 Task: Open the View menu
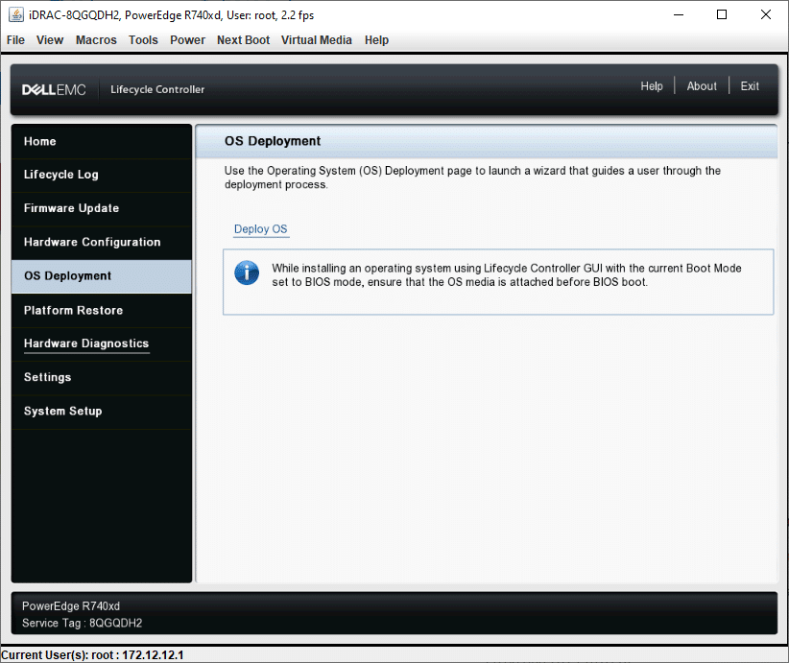pyautogui.click(x=50, y=40)
